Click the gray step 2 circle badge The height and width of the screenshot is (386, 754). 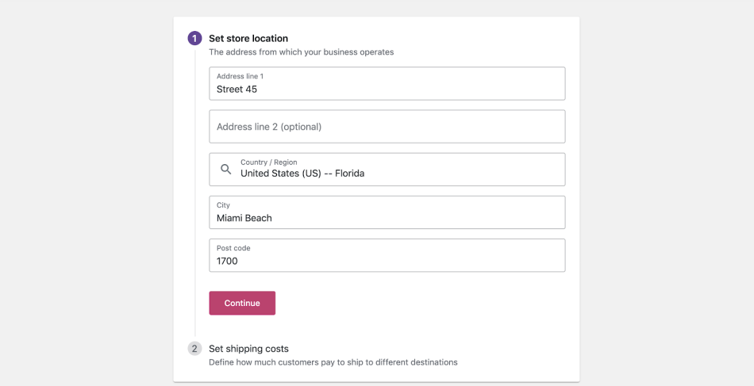[194, 349]
